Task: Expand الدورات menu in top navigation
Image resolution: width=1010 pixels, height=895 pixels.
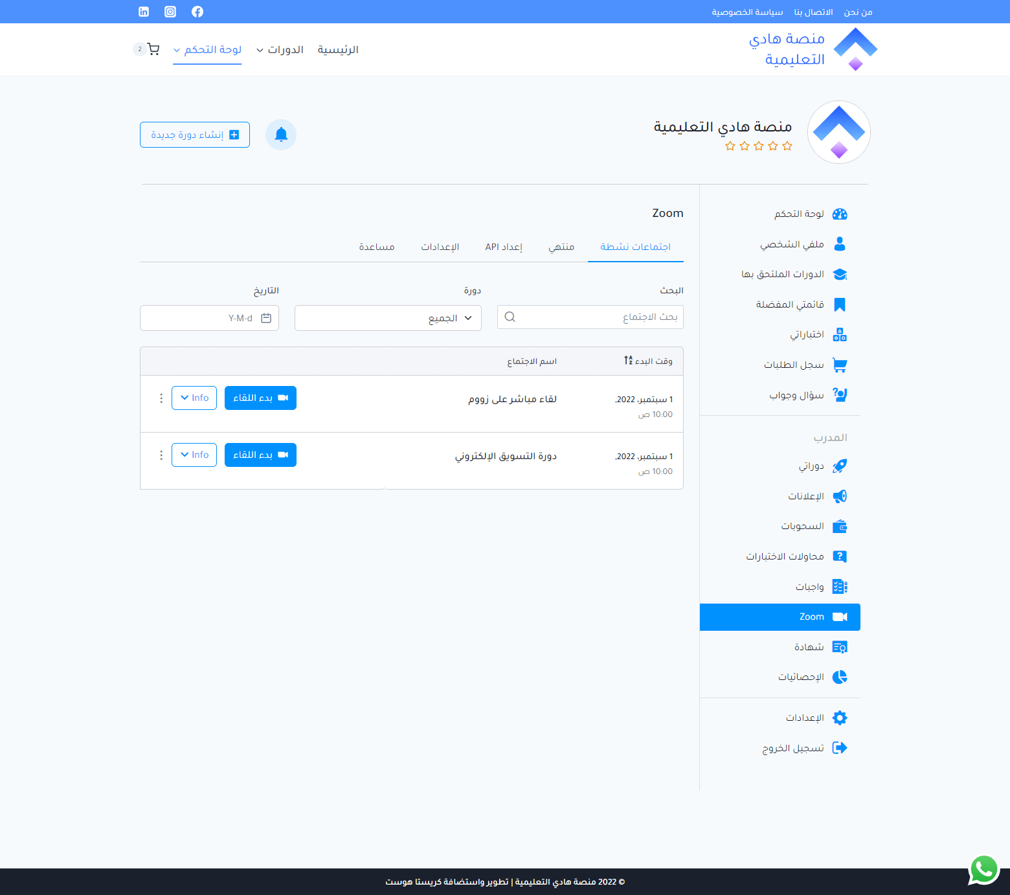Action: (280, 50)
